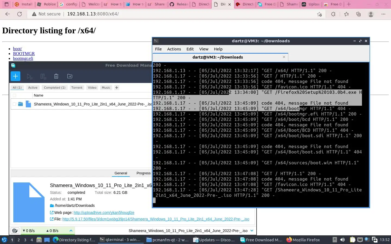Open the folder icon beside the Shameera ISO row

click(x=21, y=104)
